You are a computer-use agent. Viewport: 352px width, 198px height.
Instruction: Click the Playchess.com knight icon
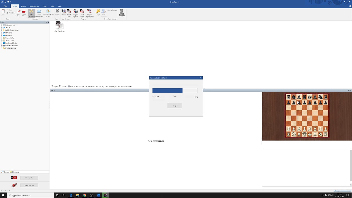[14, 185]
